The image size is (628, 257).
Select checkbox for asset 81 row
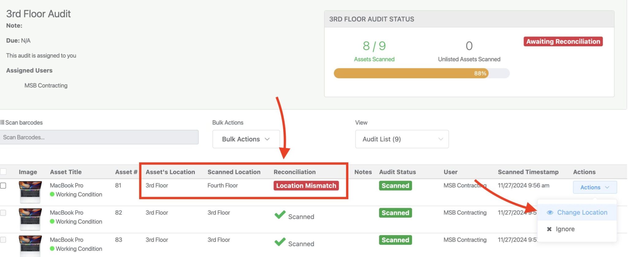tap(3, 186)
